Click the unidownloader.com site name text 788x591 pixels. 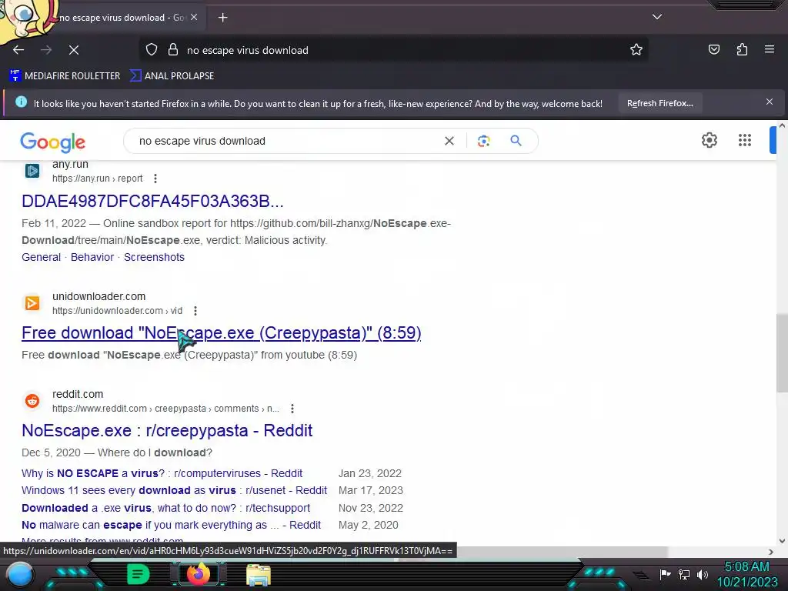(99, 296)
